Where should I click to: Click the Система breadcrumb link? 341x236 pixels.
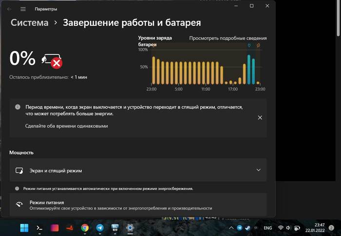point(30,23)
